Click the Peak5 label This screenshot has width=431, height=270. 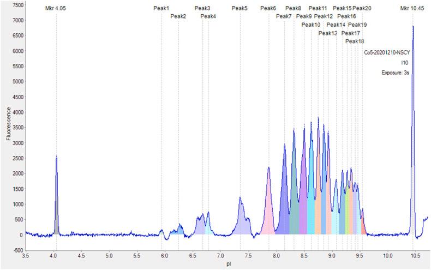240,9
